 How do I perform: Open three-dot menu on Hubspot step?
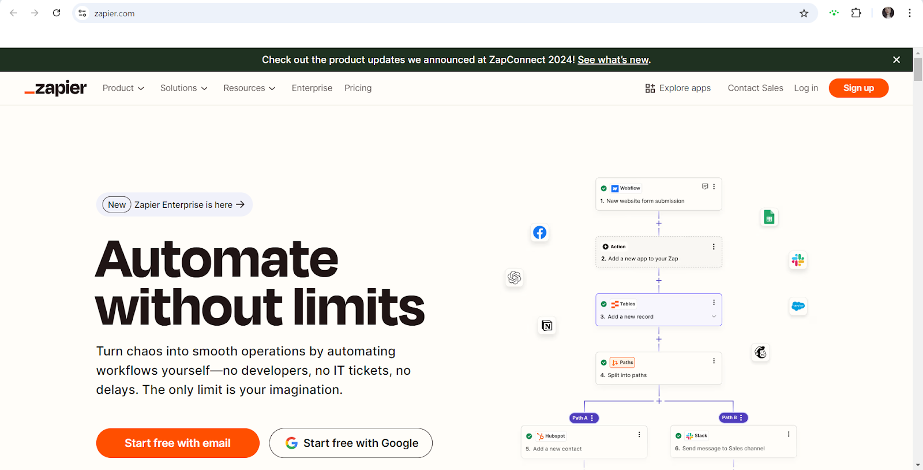click(639, 434)
